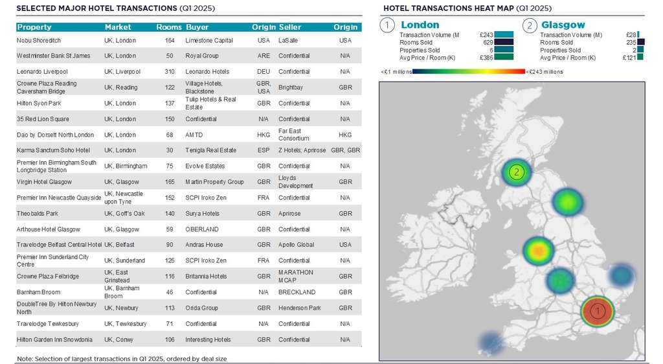Click London Transaction Volume bar

click(x=504, y=35)
